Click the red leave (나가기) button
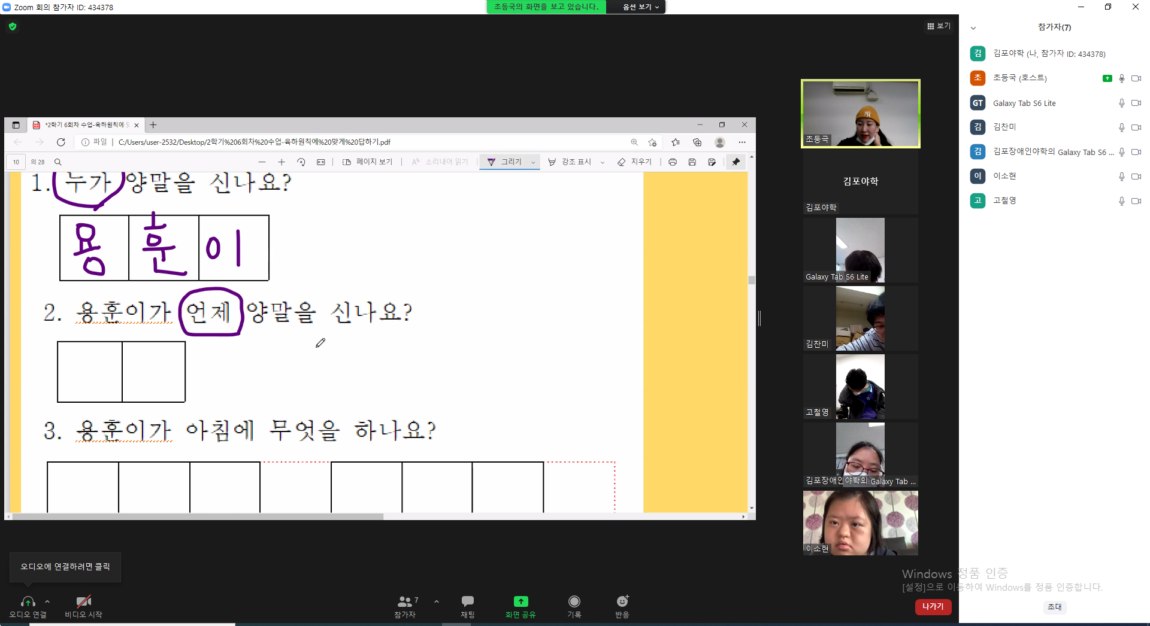This screenshot has height=626, width=1150. click(x=933, y=606)
